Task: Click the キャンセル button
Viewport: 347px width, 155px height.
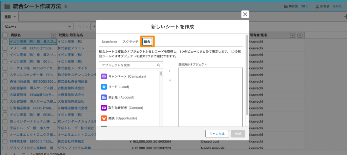Action: [x=217, y=134]
